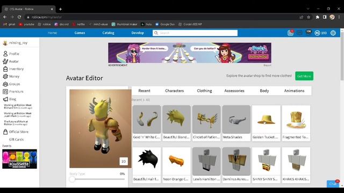Open the tab search dropdown arrow
This screenshot has height=193, width=344.
point(308,9)
